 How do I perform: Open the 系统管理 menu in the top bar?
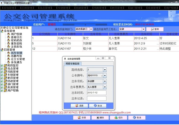(9, 8)
